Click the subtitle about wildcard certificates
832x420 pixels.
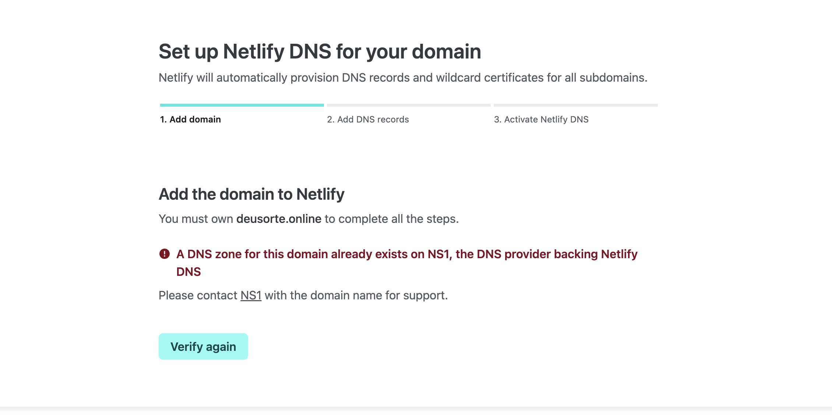[403, 78]
